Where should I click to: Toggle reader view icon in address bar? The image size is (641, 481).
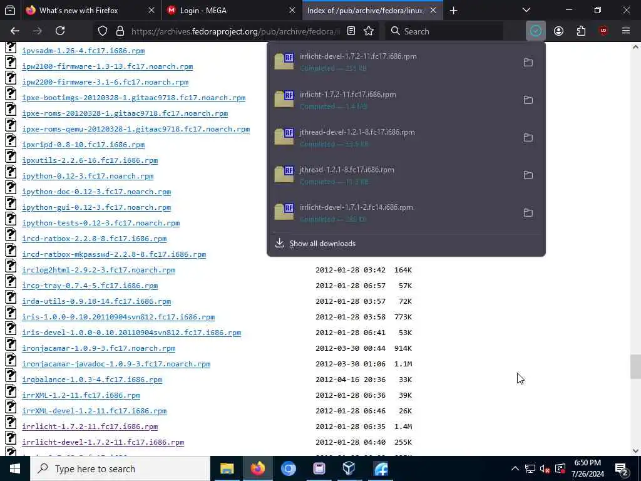(351, 31)
